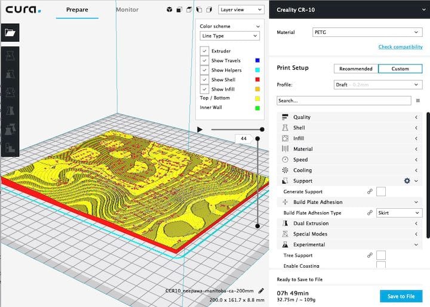Click the Speed category clock icon
430x307 pixels.
click(285, 160)
